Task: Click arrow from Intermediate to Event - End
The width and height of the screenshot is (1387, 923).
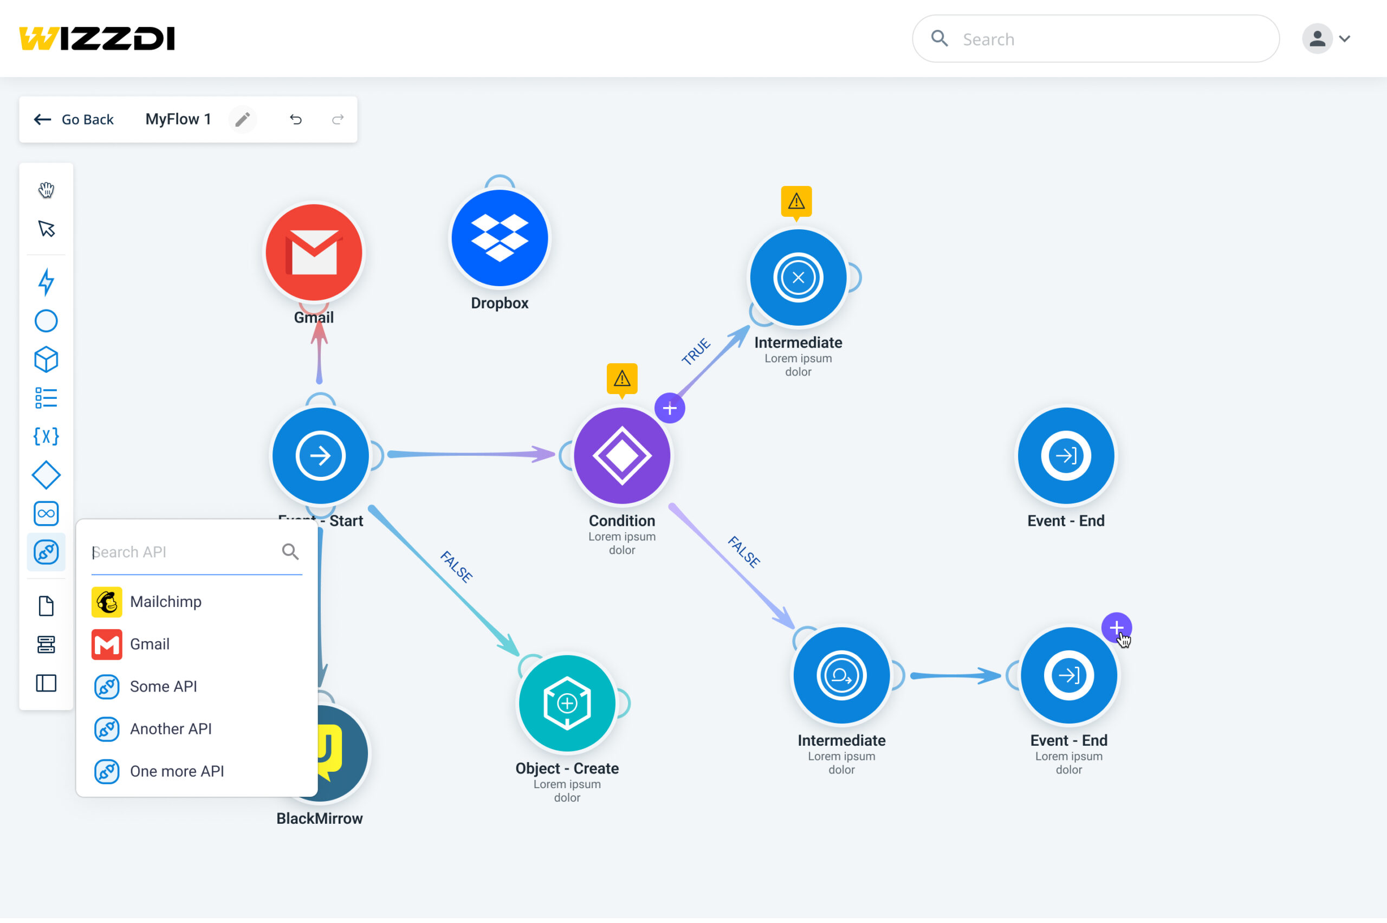Action: (956, 676)
